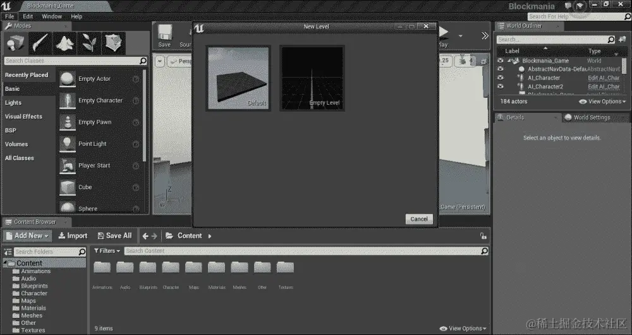The height and width of the screenshot is (335, 632).
Task: Click the Empty Pawn icon
Action: 68,122
